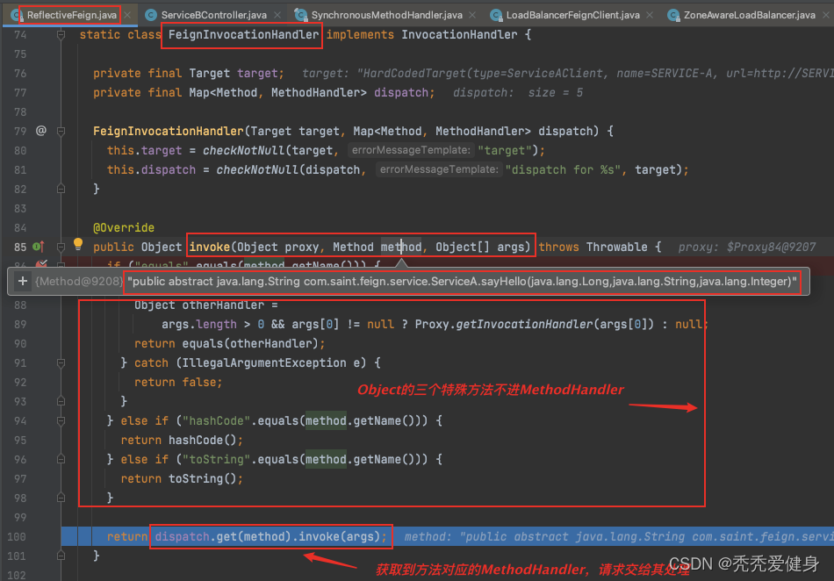
Task: Open the SynchronousMethodHandler.java tab
Action: click(386, 15)
